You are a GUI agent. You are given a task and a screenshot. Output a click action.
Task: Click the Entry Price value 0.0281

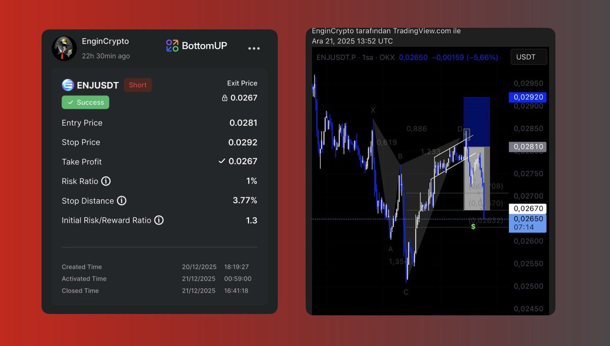tap(243, 122)
